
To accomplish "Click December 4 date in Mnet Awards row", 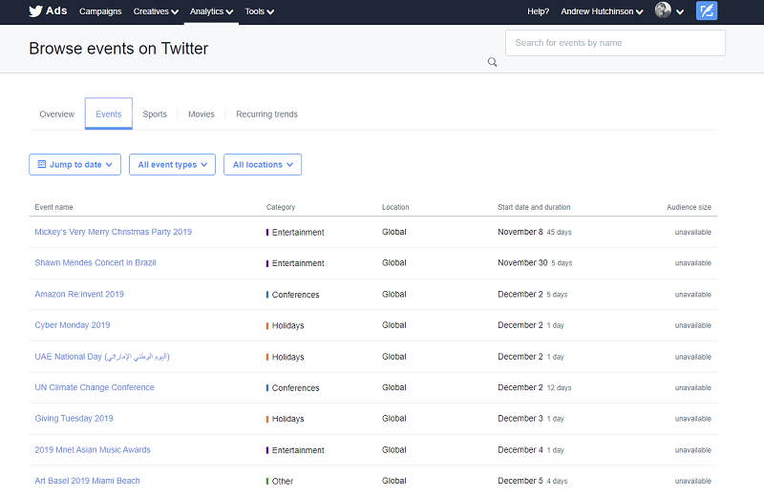I will click(520, 450).
